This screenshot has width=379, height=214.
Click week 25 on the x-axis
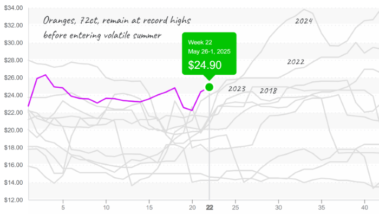pos(236,207)
